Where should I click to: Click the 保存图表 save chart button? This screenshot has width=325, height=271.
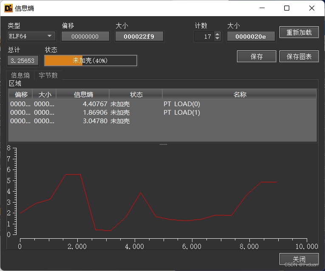coord(299,56)
